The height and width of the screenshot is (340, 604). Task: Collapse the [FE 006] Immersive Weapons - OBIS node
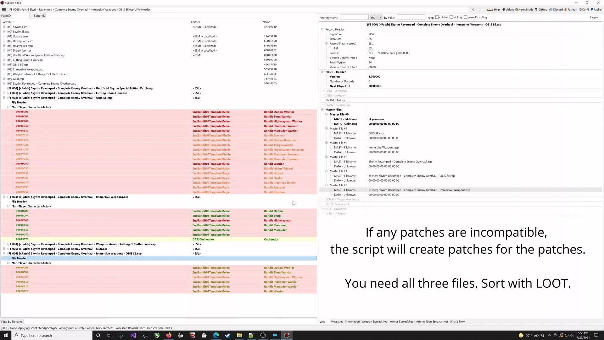tap(4, 253)
